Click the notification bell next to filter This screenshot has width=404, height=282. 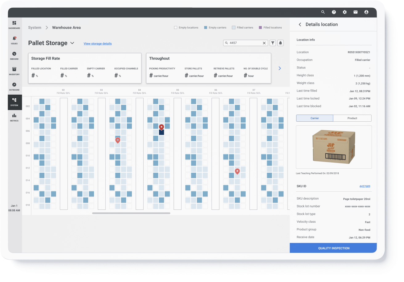pyautogui.click(x=280, y=43)
